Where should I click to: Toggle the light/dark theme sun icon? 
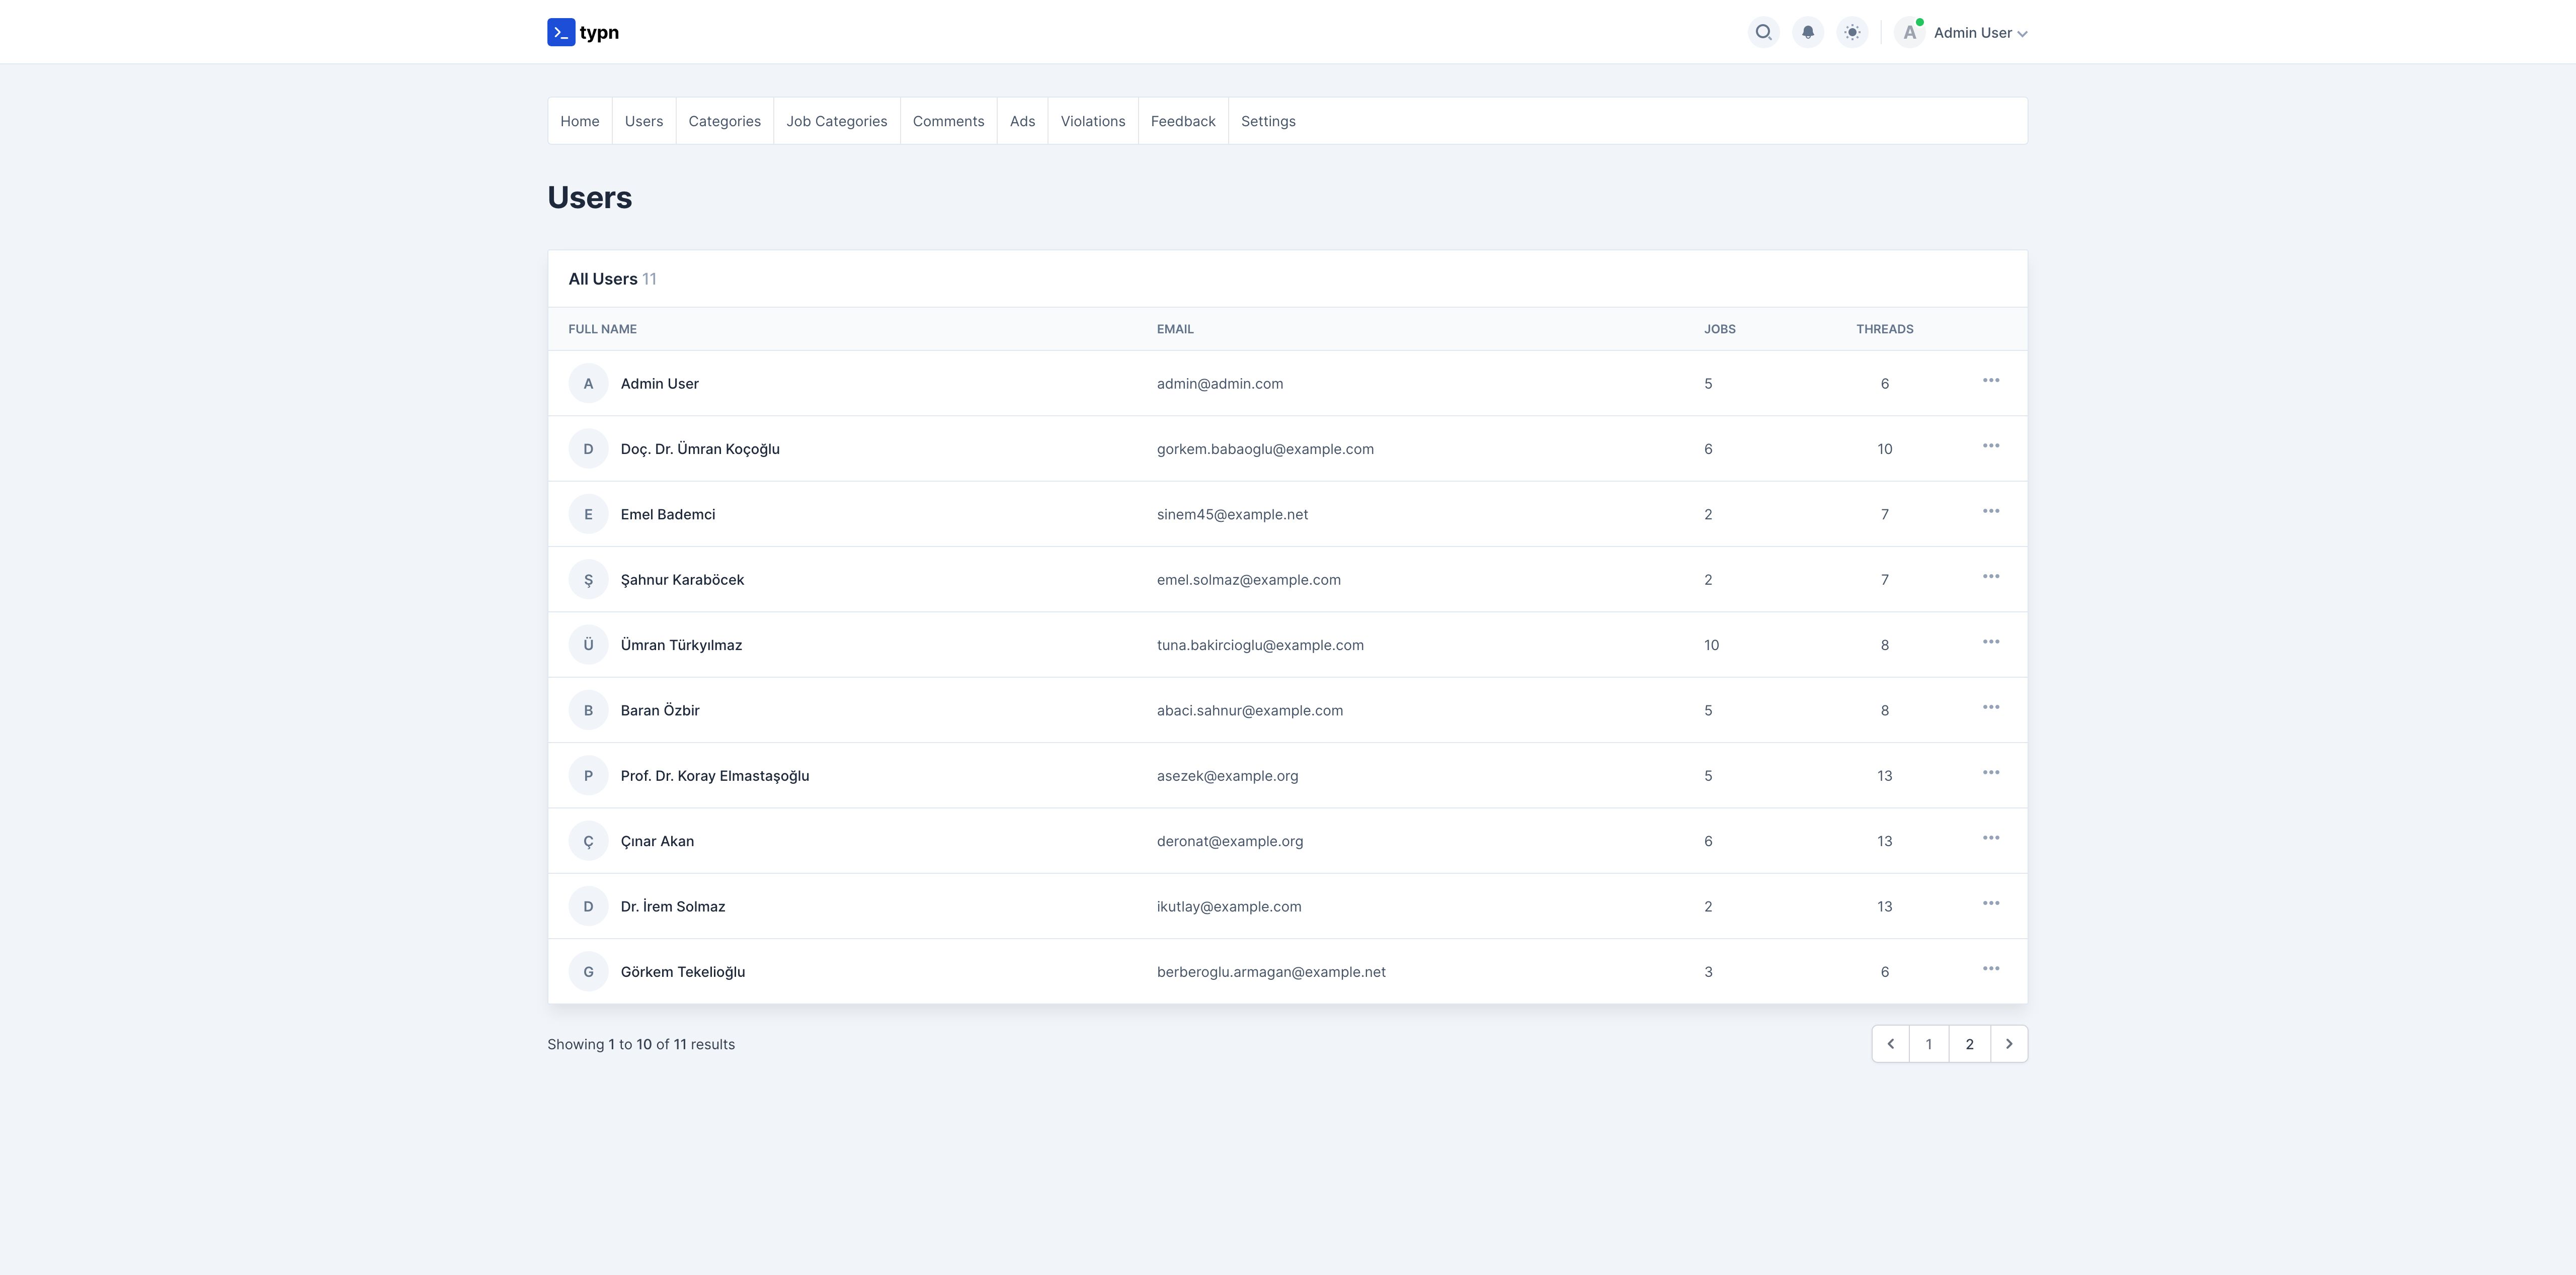[x=1852, y=32]
